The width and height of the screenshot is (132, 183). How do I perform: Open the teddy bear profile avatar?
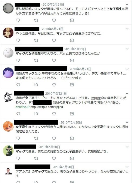click(x=8, y=33)
